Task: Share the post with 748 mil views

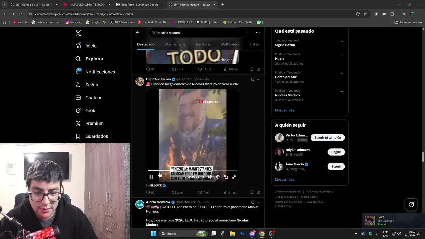Action: pos(259,69)
